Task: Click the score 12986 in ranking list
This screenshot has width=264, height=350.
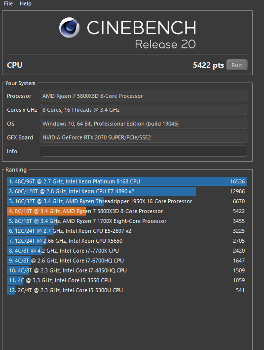Action: [237, 191]
